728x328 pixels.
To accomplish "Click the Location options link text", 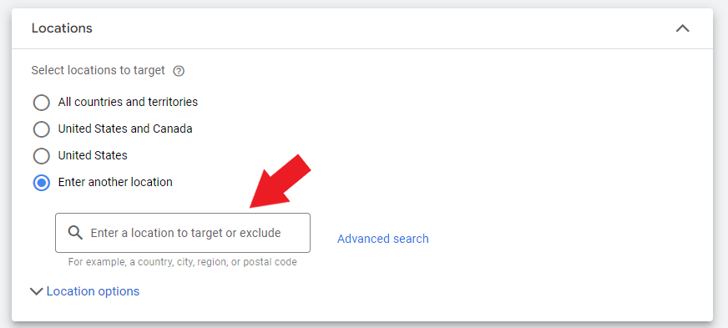I will [x=93, y=291].
